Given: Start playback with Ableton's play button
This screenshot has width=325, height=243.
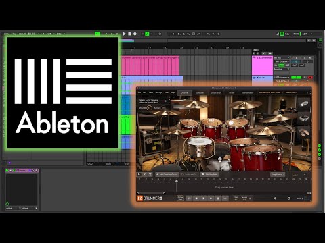Looking at the screenshot, I should [x=125, y=34].
